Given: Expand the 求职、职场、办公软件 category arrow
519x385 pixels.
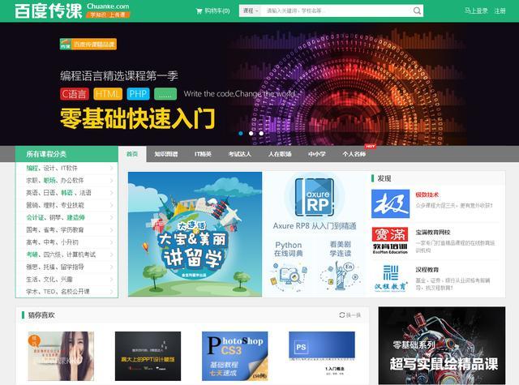Looking at the screenshot, I should point(112,181).
